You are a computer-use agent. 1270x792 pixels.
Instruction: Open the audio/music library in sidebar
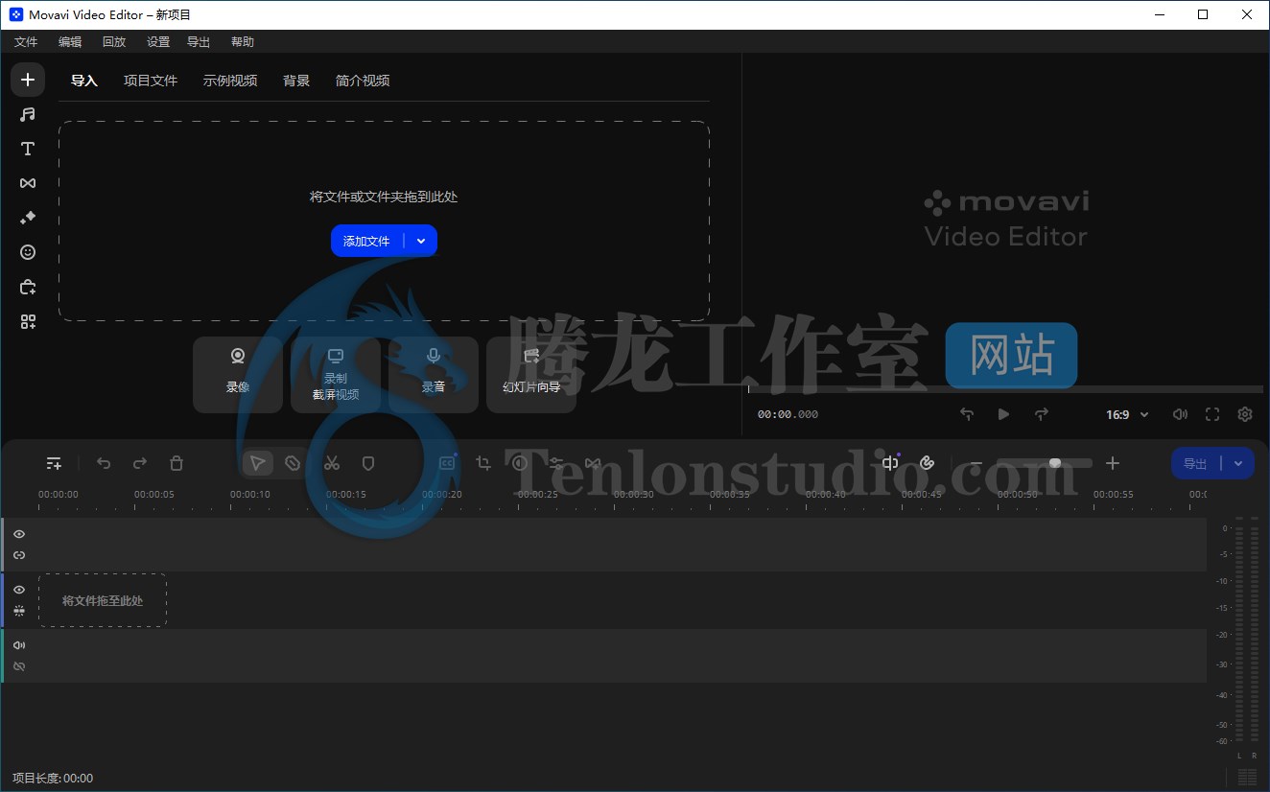tap(28, 114)
